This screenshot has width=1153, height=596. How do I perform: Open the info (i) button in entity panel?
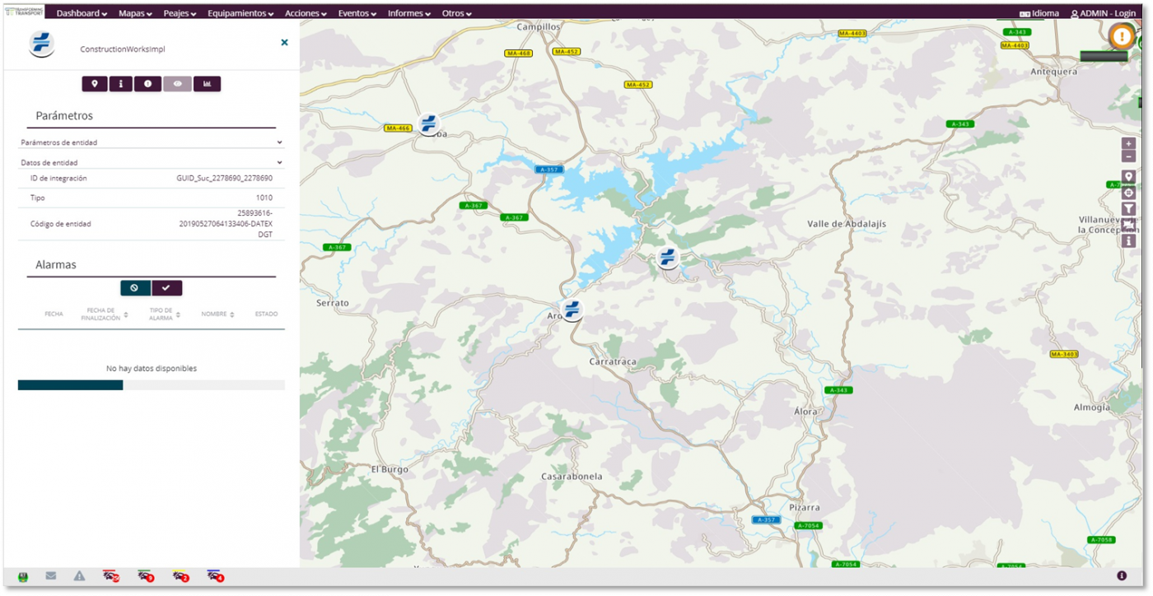tap(121, 84)
